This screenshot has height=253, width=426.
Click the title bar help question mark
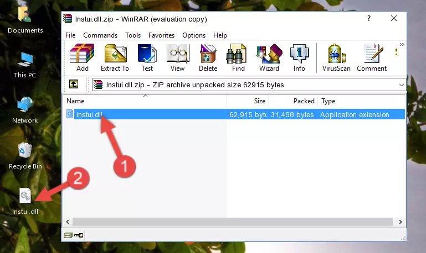(369, 18)
